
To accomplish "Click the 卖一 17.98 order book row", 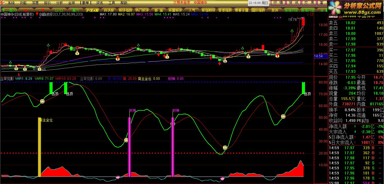I will point(356,44).
